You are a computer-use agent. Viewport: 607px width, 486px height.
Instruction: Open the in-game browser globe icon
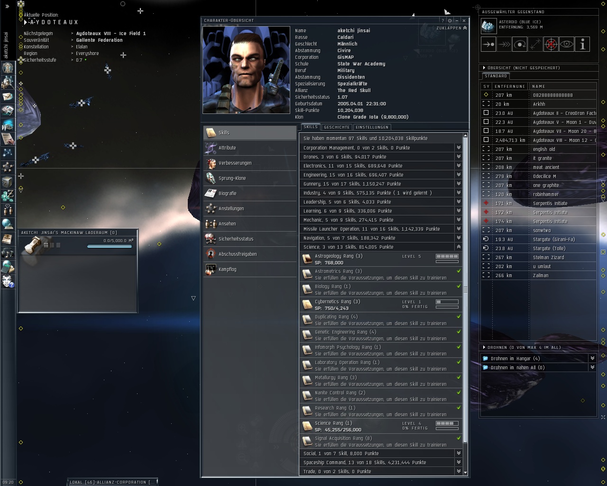click(8, 224)
